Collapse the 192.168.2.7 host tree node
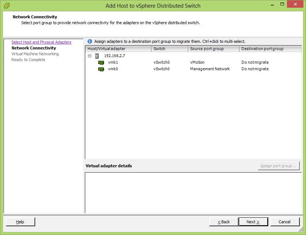 pyautogui.click(x=90, y=56)
